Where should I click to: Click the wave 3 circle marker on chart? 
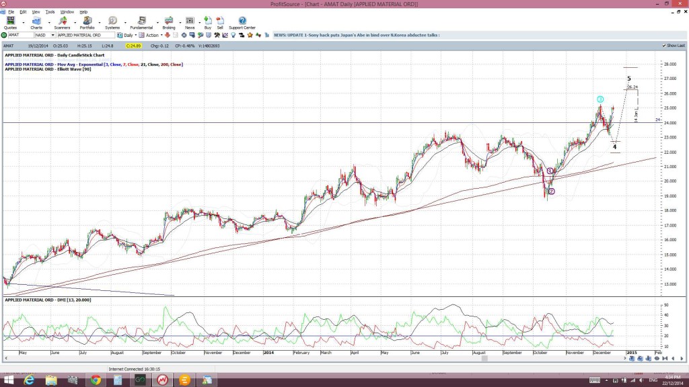[600, 99]
